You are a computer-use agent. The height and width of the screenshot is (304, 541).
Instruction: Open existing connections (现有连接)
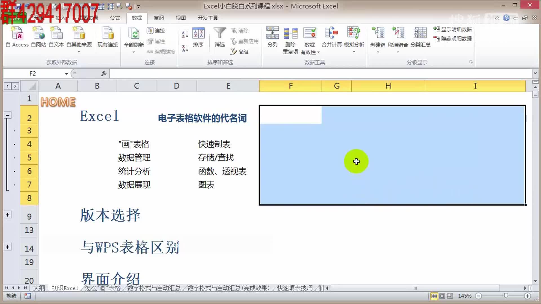[108, 37]
